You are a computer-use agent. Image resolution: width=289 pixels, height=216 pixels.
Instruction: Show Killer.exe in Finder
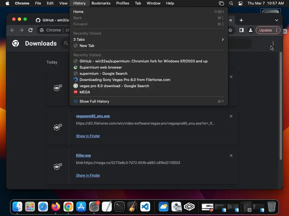pos(88,175)
